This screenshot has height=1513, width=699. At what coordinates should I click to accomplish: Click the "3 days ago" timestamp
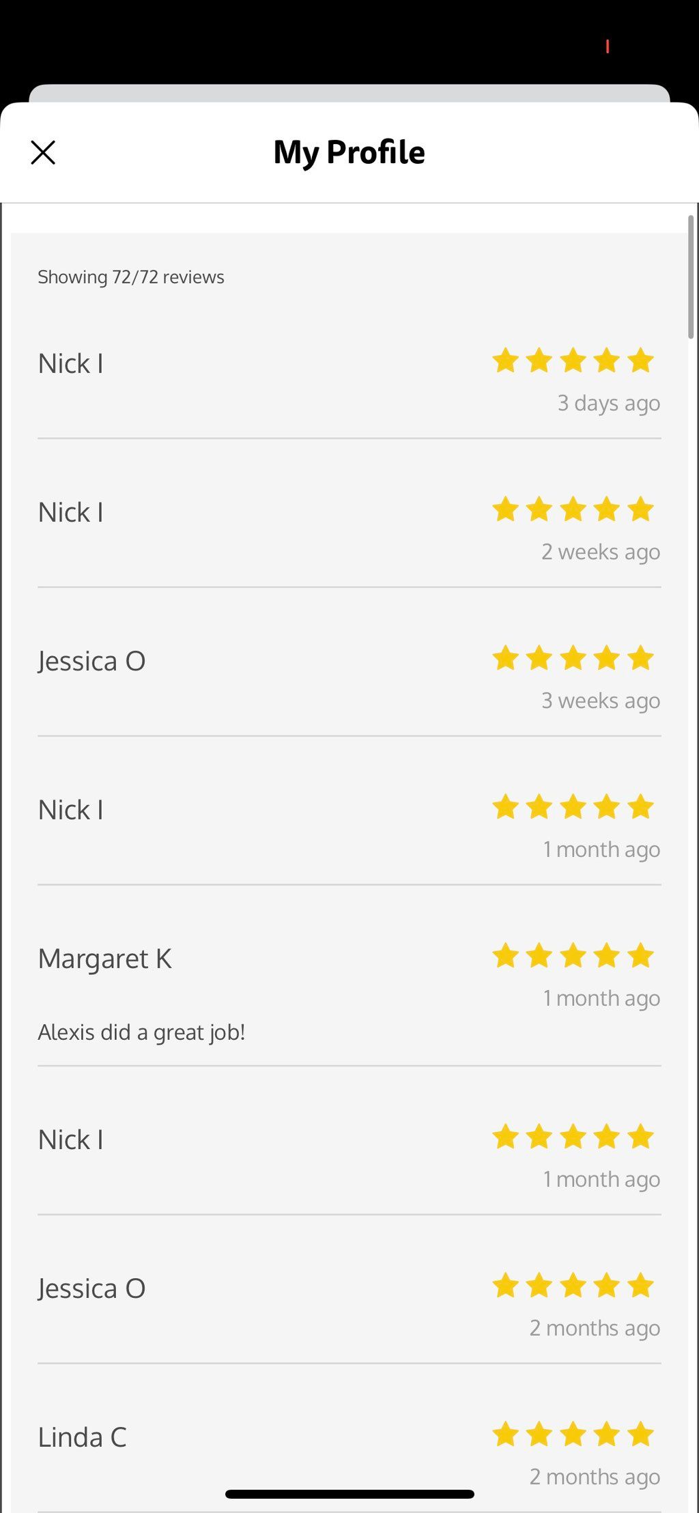pyautogui.click(x=609, y=404)
